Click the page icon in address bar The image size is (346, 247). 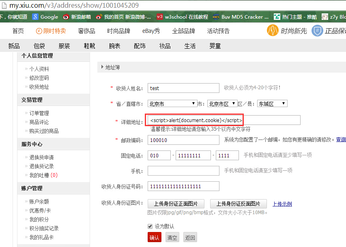[x=4, y=5]
